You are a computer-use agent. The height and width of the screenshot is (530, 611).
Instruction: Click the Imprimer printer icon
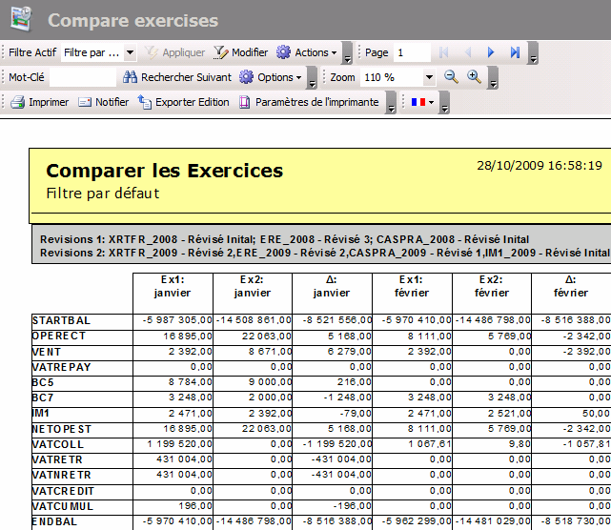(17, 102)
